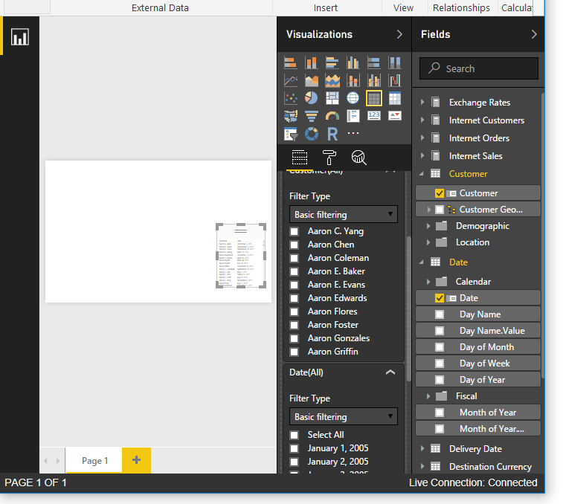Select the clustered column chart visualization
Image resolution: width=563 pixels, height=504 pixels.
353,63
